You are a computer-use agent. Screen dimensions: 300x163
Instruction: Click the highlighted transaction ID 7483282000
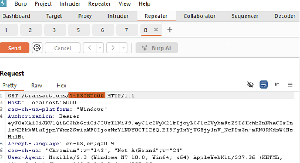tap(87, 95)
